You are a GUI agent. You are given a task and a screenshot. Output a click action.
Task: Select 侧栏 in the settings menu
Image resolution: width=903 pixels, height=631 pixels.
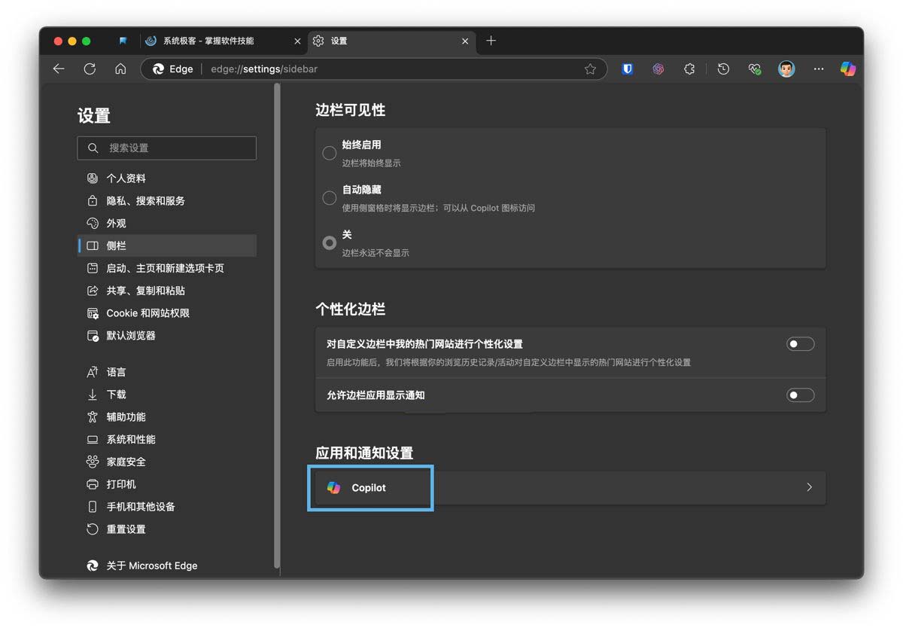coord(166,245)
